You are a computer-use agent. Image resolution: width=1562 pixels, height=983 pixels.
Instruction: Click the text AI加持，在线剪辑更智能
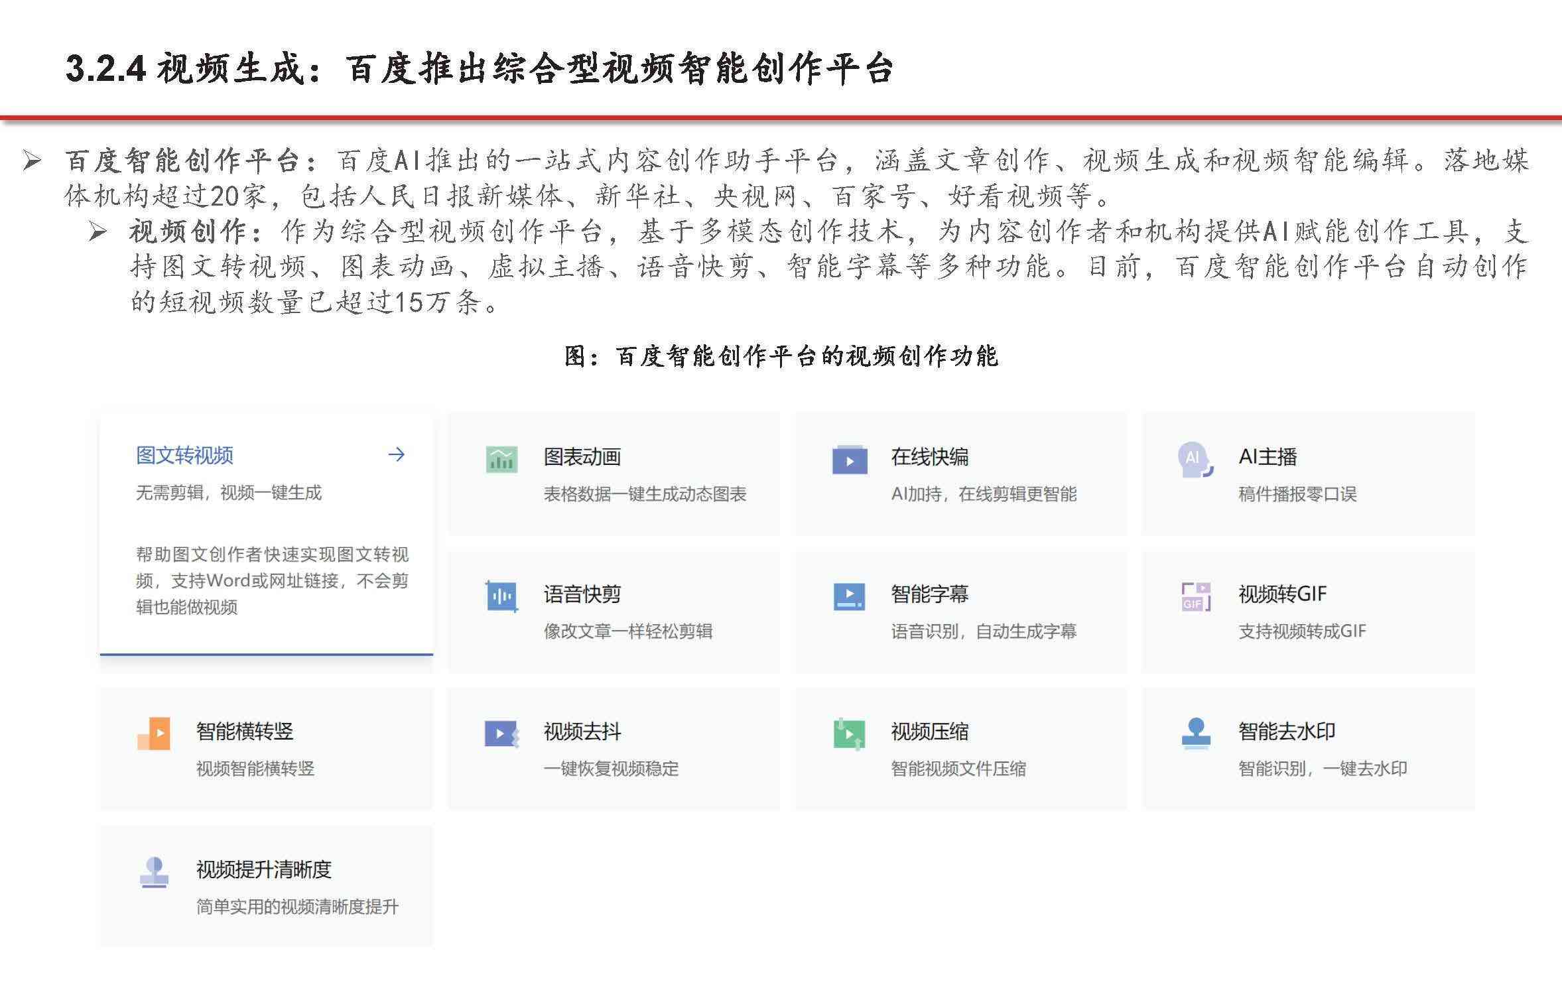(984, 493)
